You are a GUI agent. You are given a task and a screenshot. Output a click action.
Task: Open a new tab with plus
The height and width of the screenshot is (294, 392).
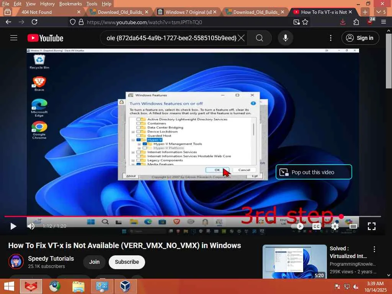365,12
